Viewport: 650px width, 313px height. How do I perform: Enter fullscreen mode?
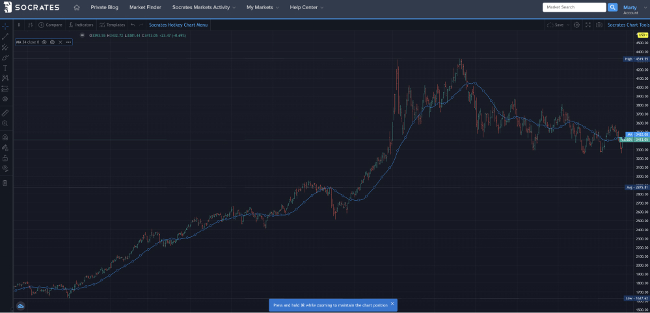pos(588,25)
